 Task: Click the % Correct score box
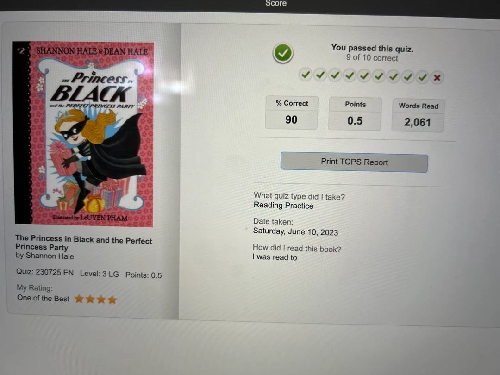(x=292, y=112)
